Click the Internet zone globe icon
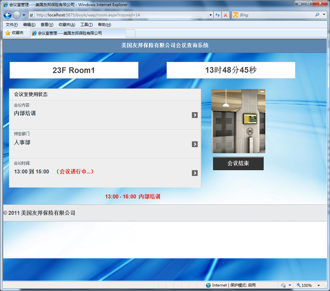This screenshot has height=291, width=330. click(208, 285)
